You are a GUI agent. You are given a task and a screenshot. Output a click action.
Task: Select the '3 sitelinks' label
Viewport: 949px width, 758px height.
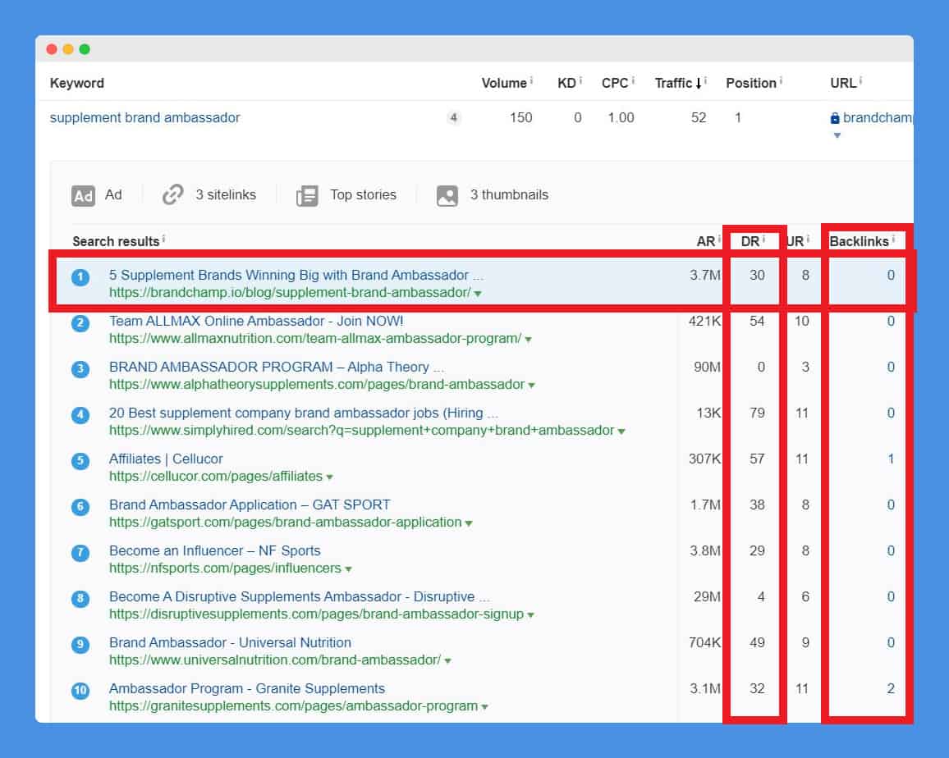tap(226, 194)
